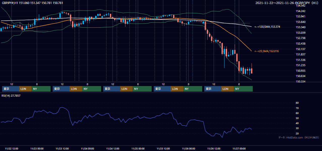322x151 pixels.
Task: Click price axis value 154.242
Action: tap(301, 11)
